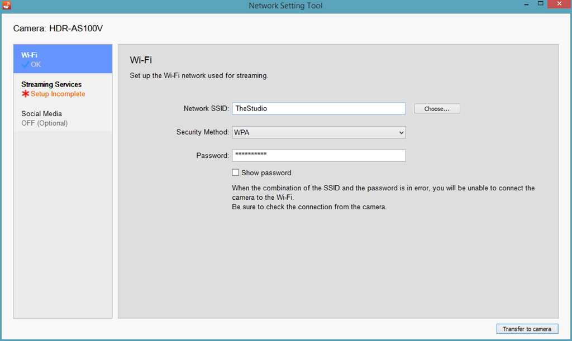
Task: Click the 'Setup Incomplete' status text
Action: tap(58, 94)
